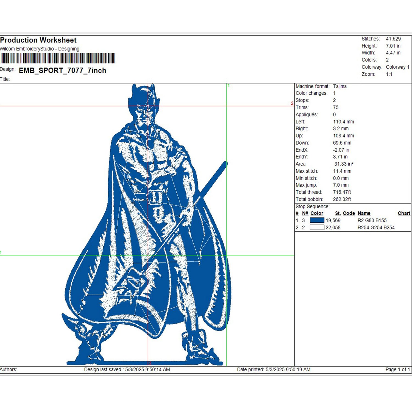Select the trims value "75"

tap(336, 108)
